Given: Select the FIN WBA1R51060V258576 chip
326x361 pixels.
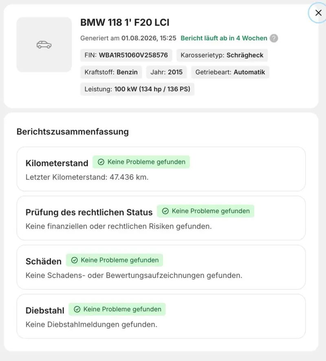Looking at the screenshot, I should pyautogui.click(x=126, y=55).
